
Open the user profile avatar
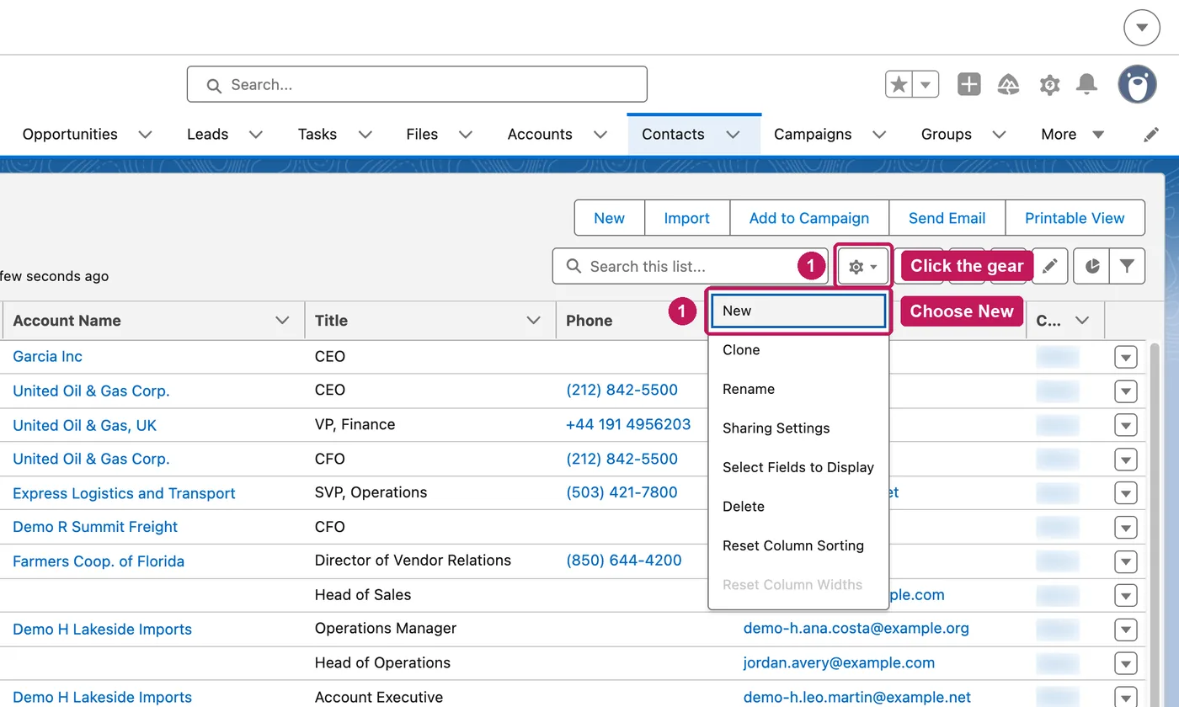coord(1137,84)
